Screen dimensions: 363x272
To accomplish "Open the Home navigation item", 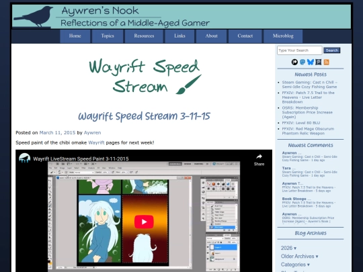I will [x=75, y=36].
